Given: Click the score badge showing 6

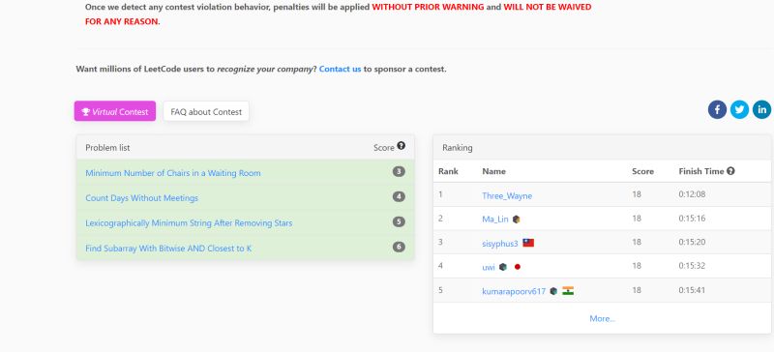Looking at the screenshot, I should click(399, 247).
